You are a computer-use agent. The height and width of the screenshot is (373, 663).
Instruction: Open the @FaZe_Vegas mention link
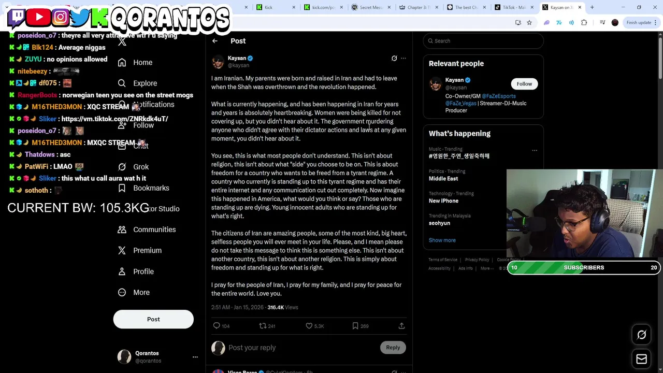click(x=460, y=104)
